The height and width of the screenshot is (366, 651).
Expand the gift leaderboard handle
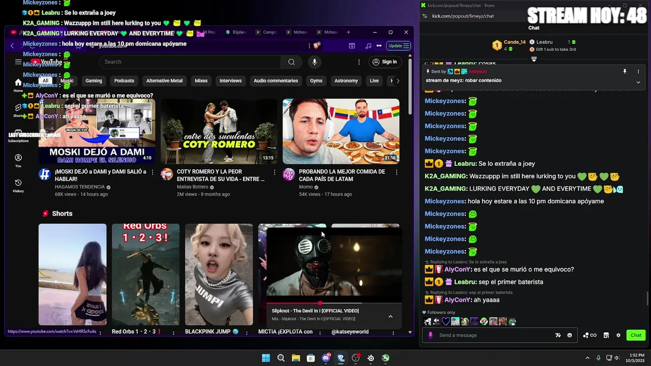[534, 59]
